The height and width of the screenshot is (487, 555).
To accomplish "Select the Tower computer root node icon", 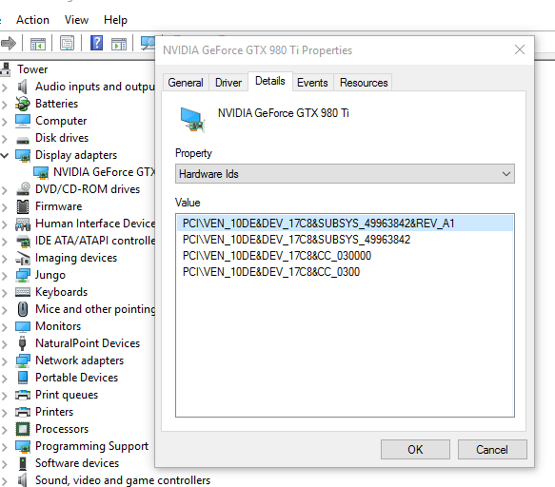I will [6, 69].
